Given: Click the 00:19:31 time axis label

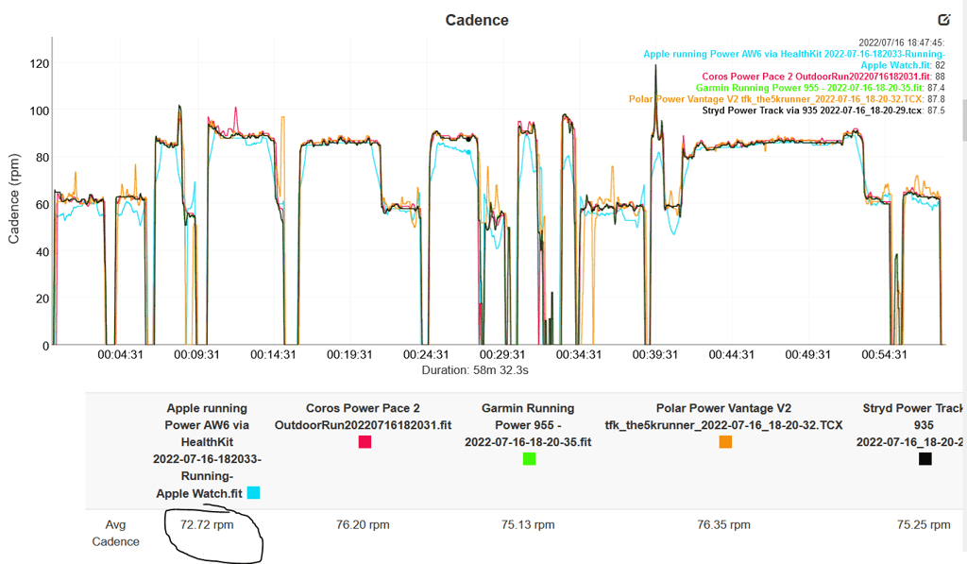Looking at the screenshot, I should click(x=349, y=355).
